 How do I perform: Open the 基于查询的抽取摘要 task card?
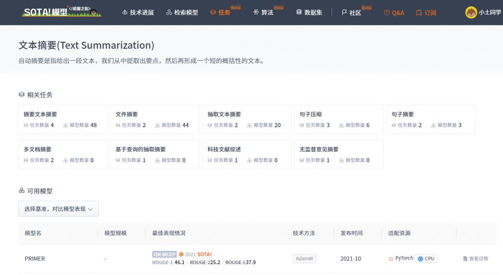click(x=155, y=155)
